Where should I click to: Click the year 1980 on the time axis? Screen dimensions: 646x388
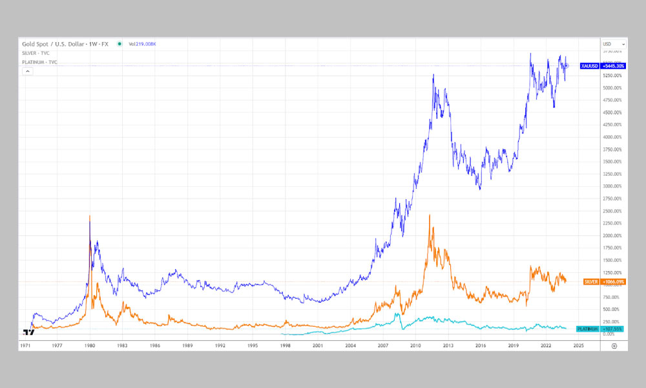point(91,345)
